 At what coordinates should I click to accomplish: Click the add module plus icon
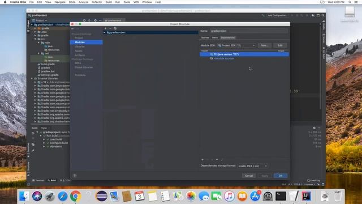coord(105,28)
